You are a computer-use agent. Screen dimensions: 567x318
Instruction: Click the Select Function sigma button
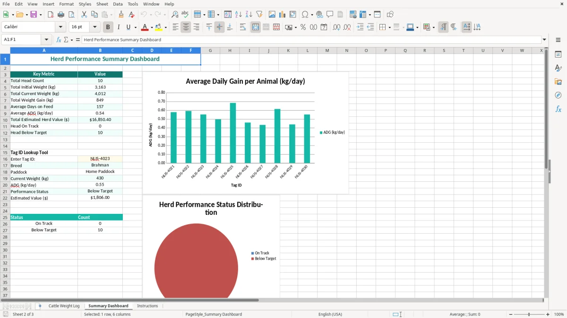pyautogui.click(x=66, y=40)
